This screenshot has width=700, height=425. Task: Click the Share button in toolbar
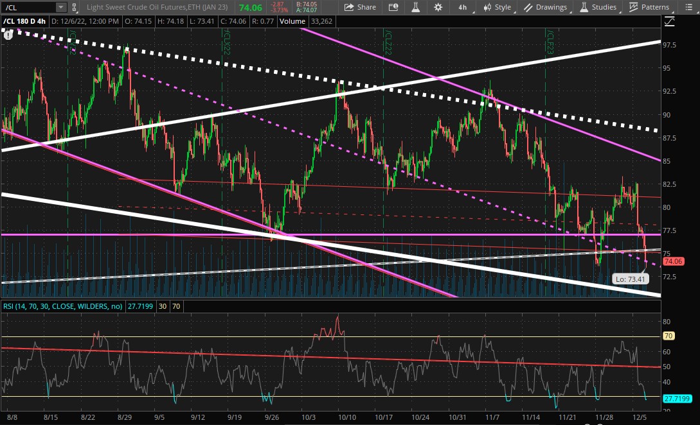(360, 7)
